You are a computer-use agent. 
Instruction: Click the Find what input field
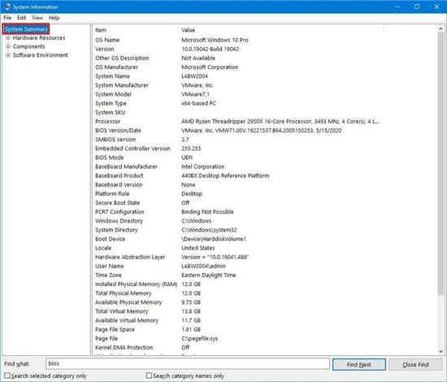tap(187, 364)
